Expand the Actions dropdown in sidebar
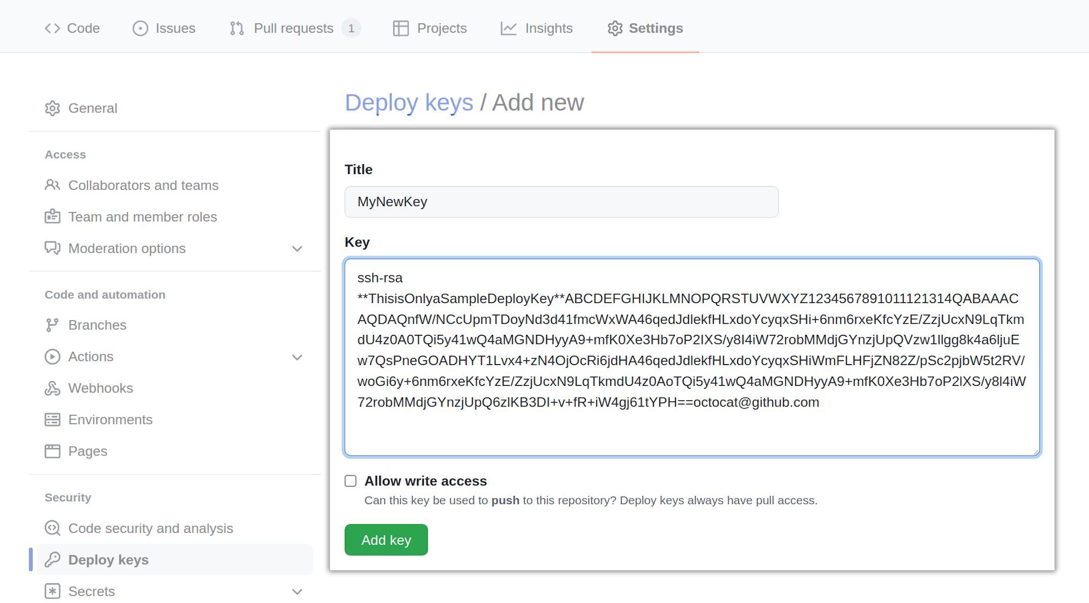Screen dimensions: 1089x603 pos(297,357)
